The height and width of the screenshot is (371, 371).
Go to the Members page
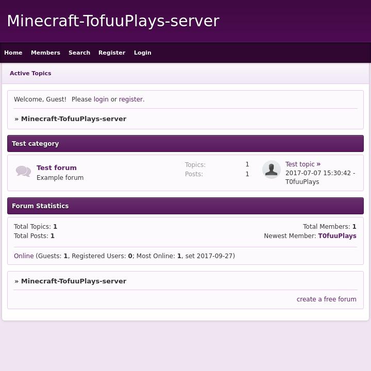pyautogui.click(x=45, y=53)
